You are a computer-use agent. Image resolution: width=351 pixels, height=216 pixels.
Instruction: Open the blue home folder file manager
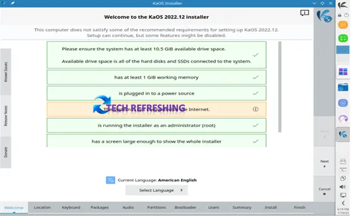tap(342, 87)
